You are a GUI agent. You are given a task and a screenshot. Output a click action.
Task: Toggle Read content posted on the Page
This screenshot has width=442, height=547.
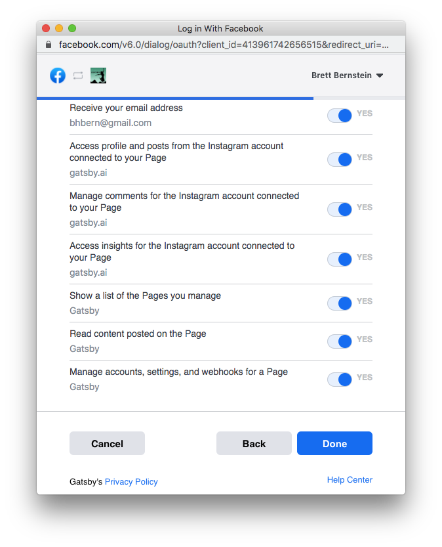pyautogui.click(x=340, y=341)
